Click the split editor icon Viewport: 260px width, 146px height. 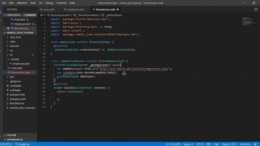[256, 9]
